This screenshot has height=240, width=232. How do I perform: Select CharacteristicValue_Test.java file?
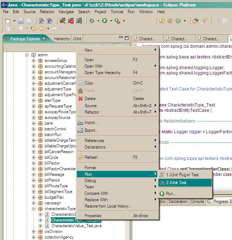tap(76, 226)
